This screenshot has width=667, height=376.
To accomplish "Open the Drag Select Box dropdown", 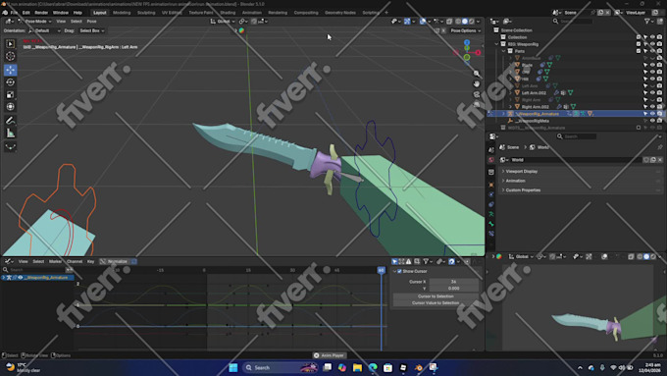I will coord(92,30).
